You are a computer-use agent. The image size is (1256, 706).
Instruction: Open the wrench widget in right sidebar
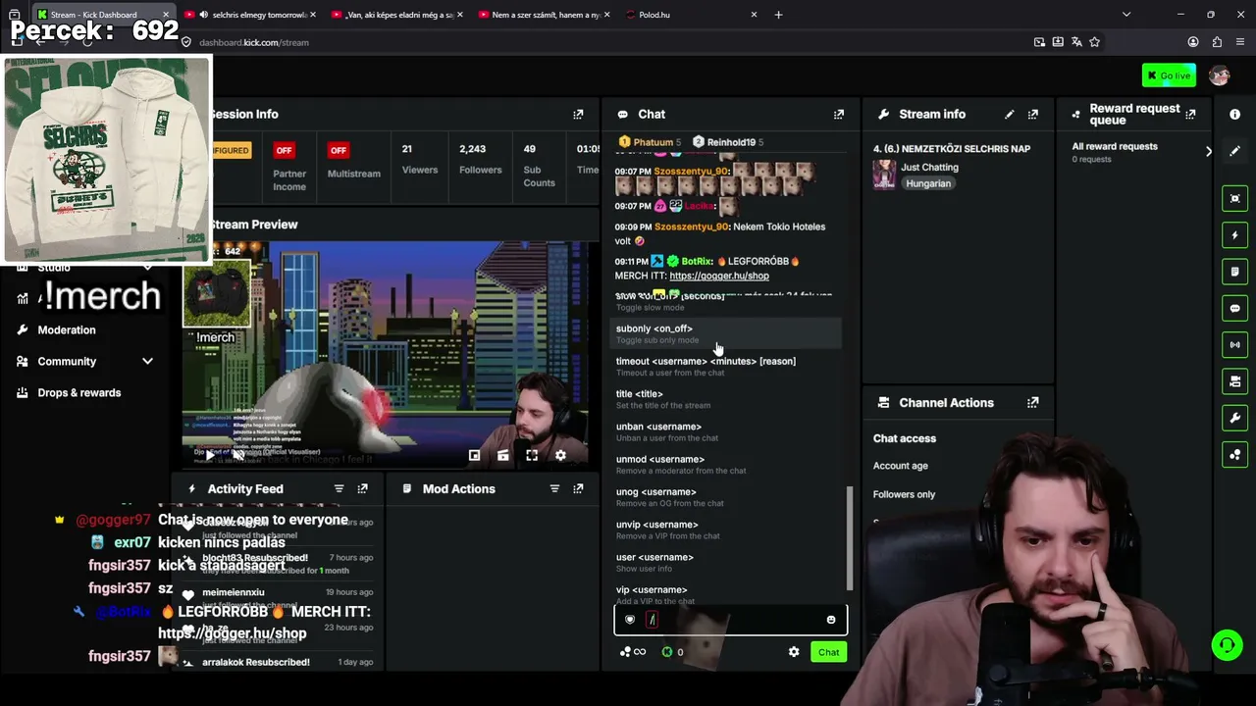coord(1235,418)
